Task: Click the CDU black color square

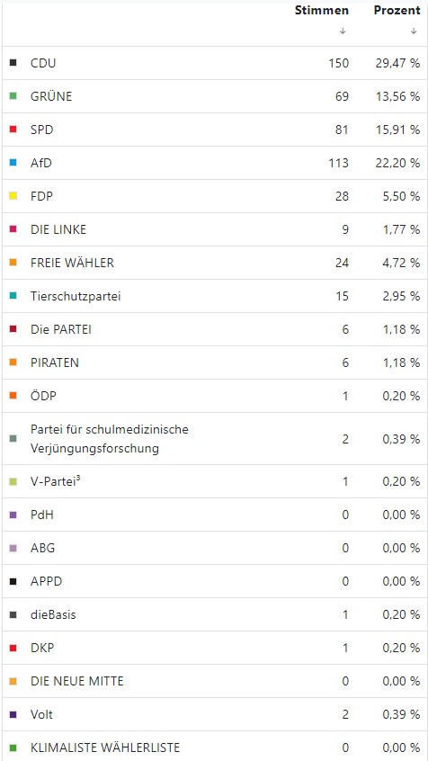Action: (x=13, y=63)
